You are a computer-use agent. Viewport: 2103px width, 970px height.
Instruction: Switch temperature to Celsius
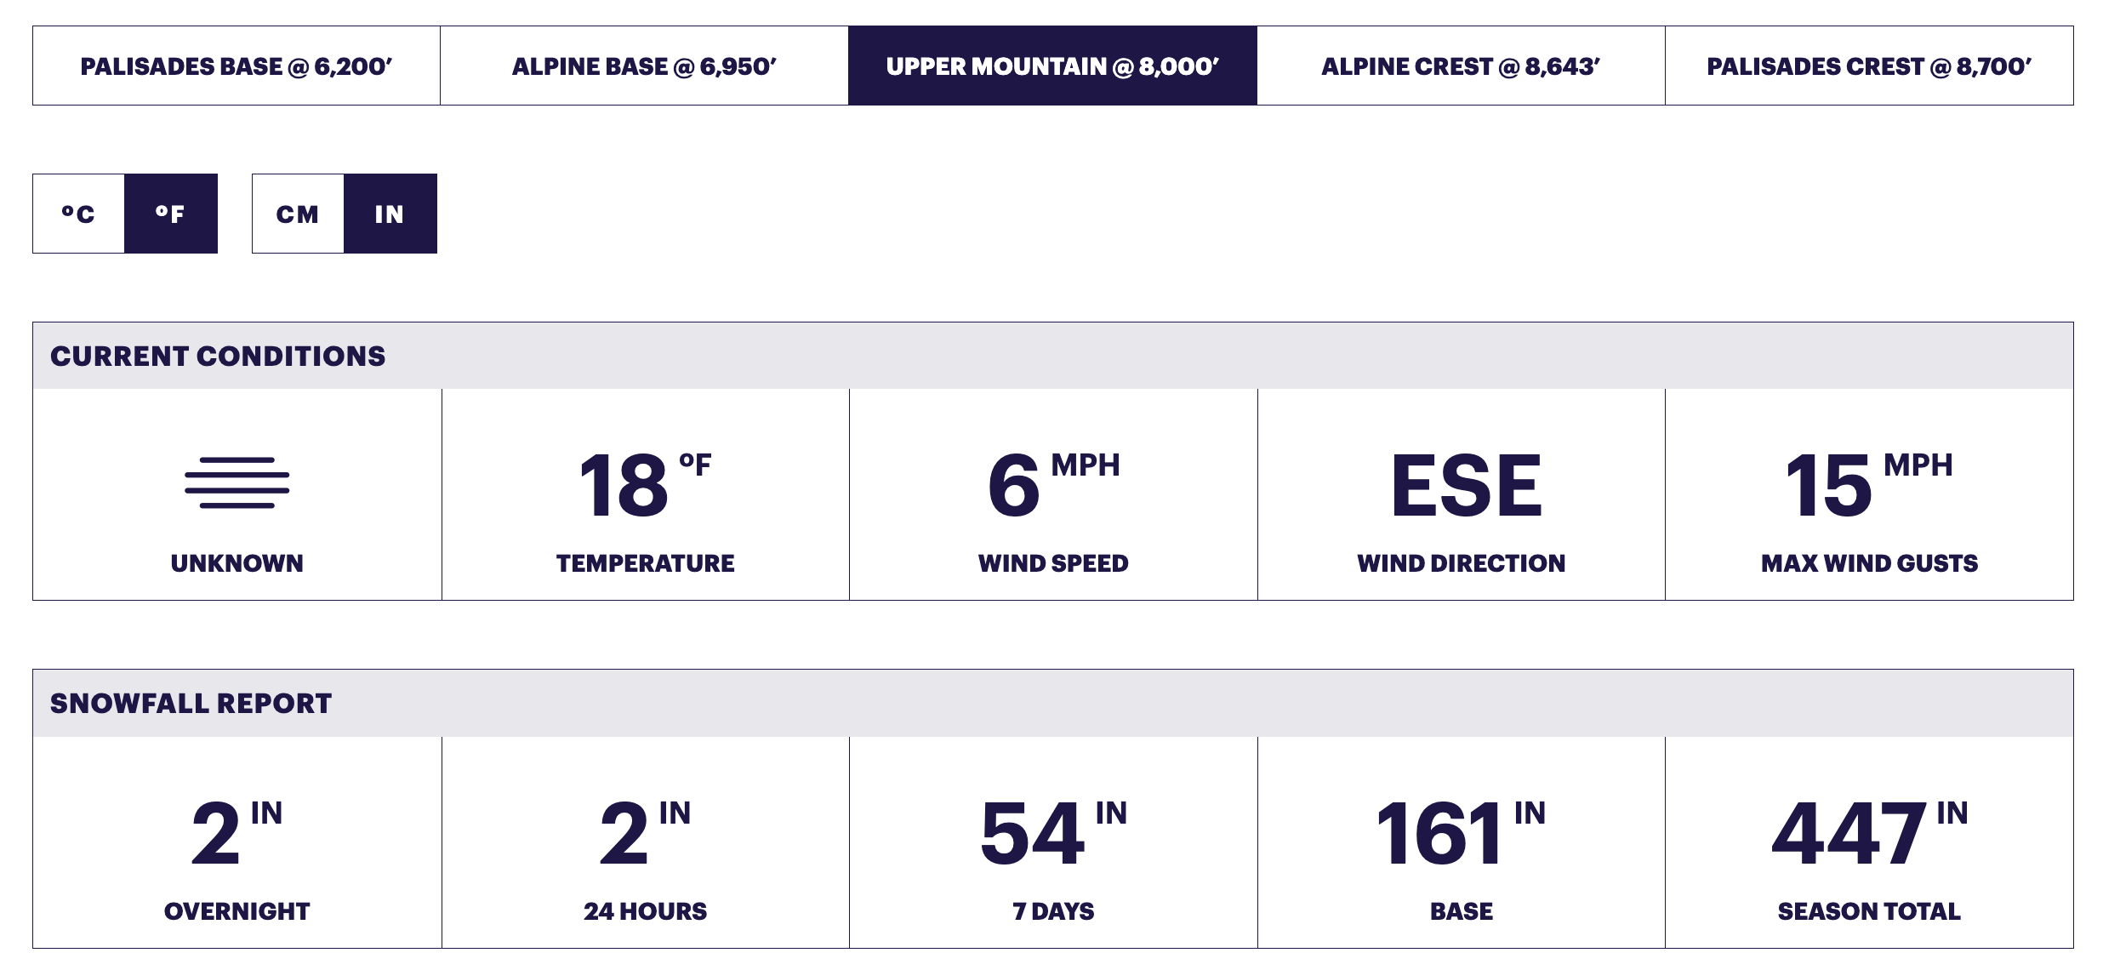tap(79, 214)
